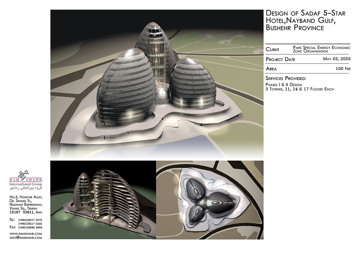
Task: Click the info@rahshahr.com email address
Action: coord(26,238)
